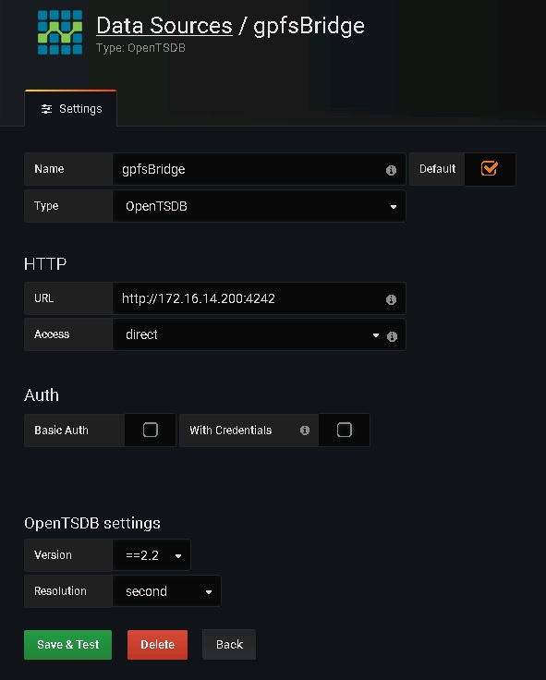546x680 pixels.
Task: Click the Save & Test button
Action: click(67, 645)
